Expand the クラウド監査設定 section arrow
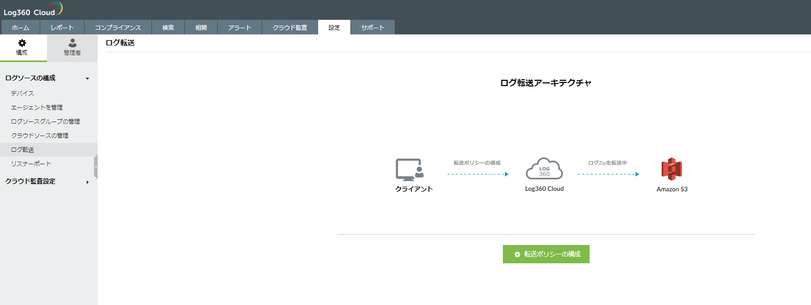Image resolution: width=811 pixels, height=305 pixels. pyautogui.click(x=87, y=182)
